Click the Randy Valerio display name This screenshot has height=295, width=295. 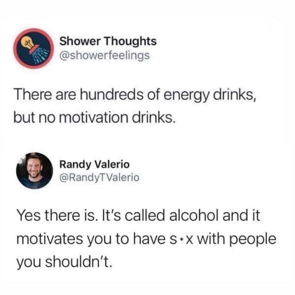[94, 165]
